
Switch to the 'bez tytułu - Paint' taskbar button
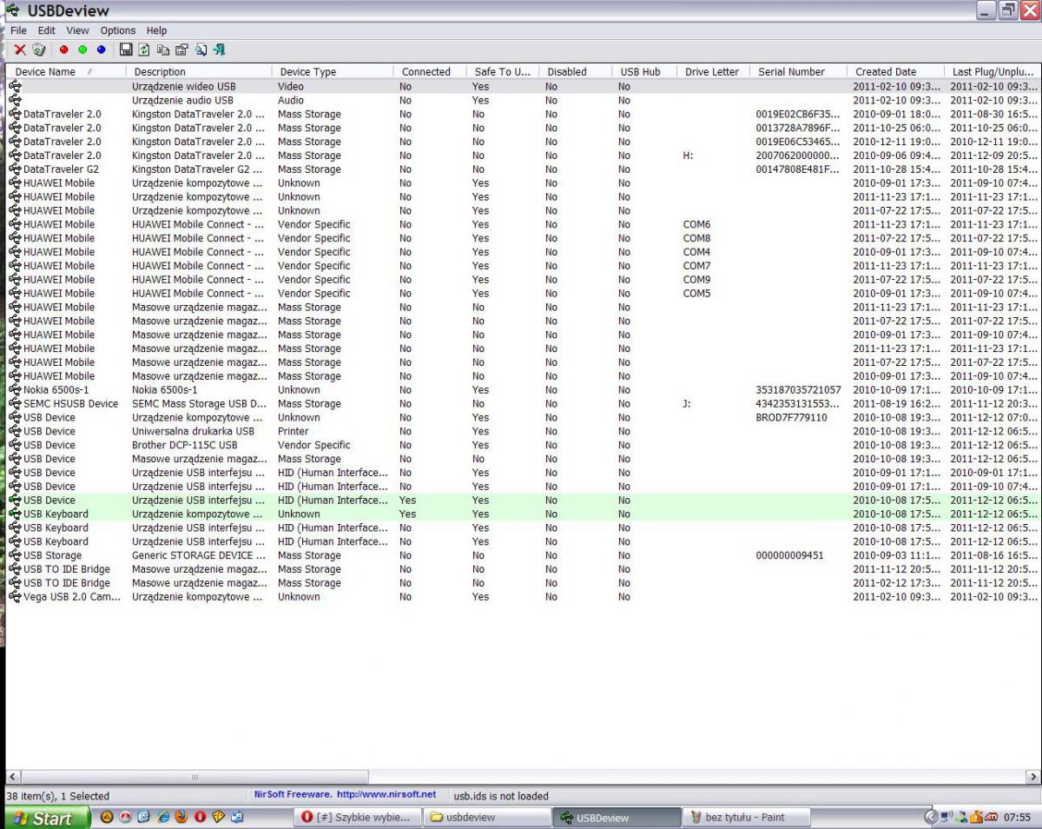tap(746, 818)
